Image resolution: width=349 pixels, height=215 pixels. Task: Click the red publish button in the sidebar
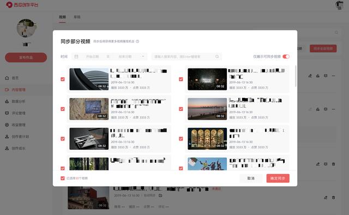(26, 58)
